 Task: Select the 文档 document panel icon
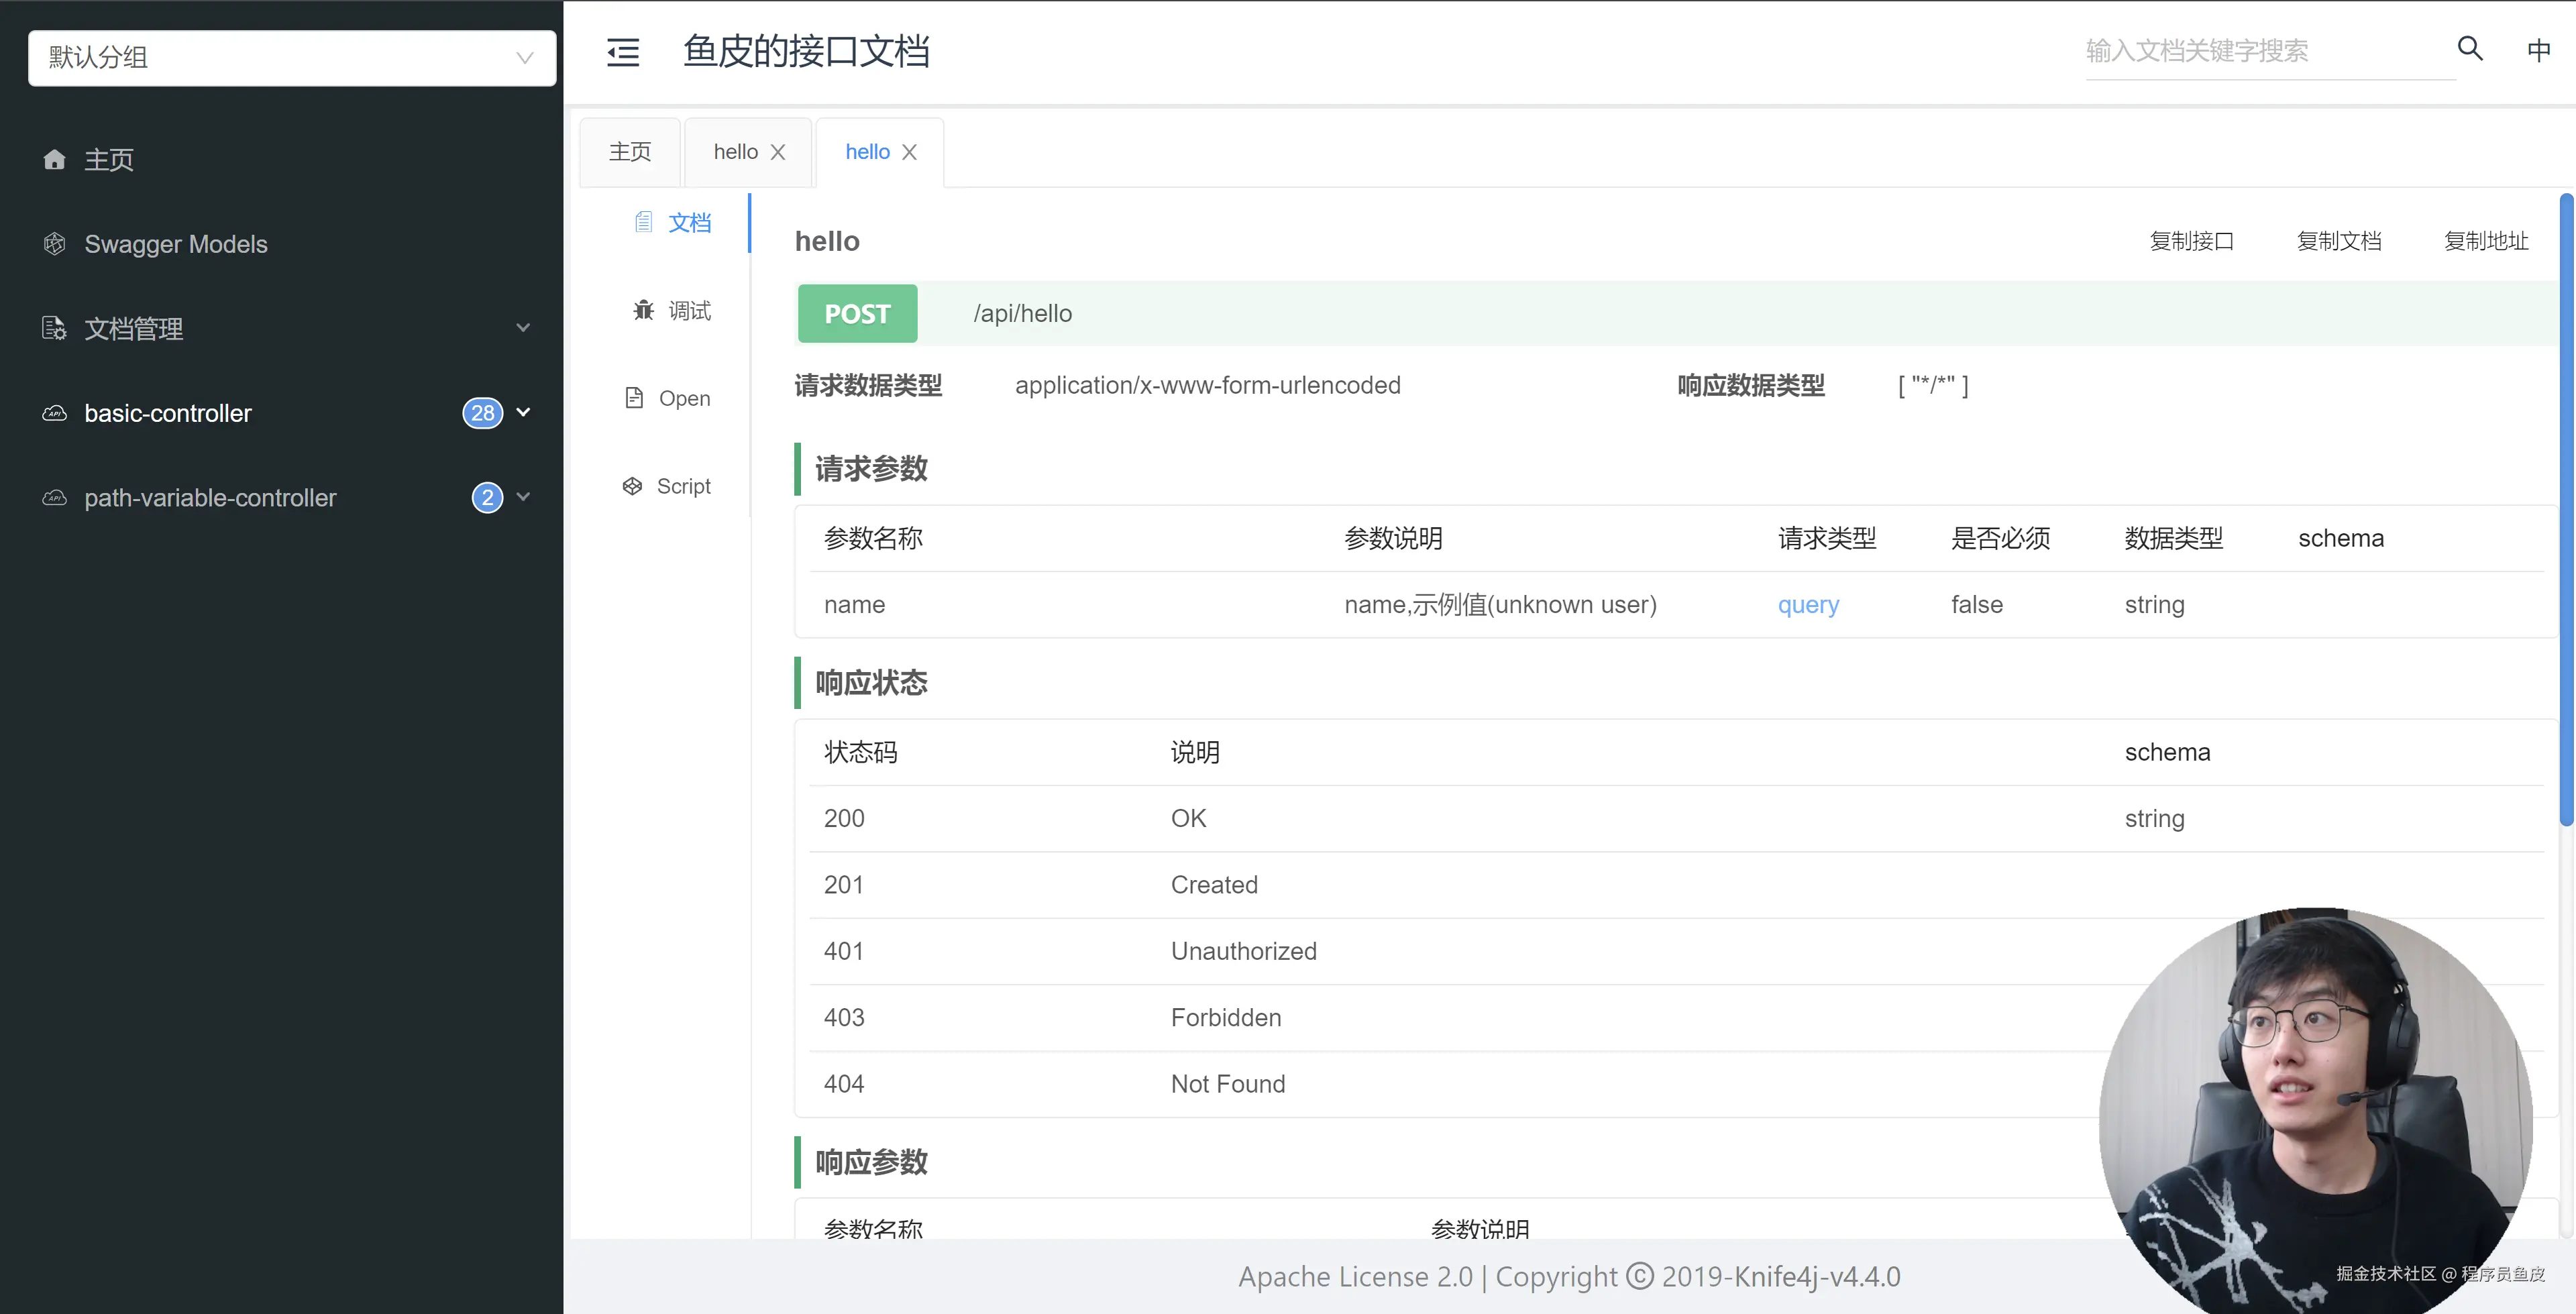point(643,222)
